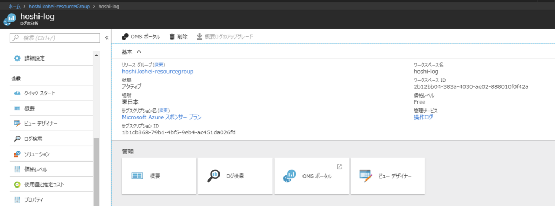Click the external link icon on OMS ポータル tile
555x206 pixels.
click(x=339, y=166)
